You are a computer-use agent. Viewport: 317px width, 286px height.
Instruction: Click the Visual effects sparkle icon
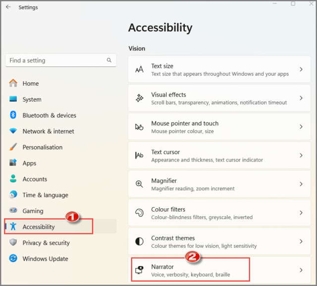(139, 98)
